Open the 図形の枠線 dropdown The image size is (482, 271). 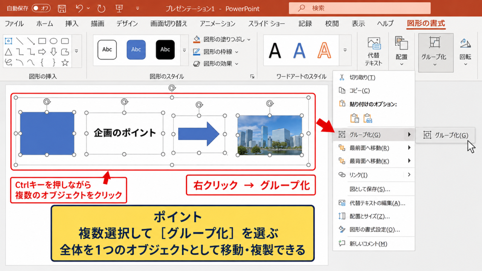(216, 52)
